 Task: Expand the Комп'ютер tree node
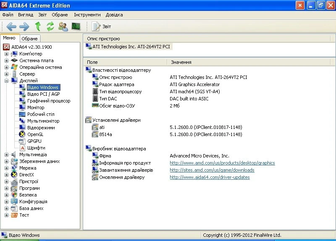(x=6, y=54)
